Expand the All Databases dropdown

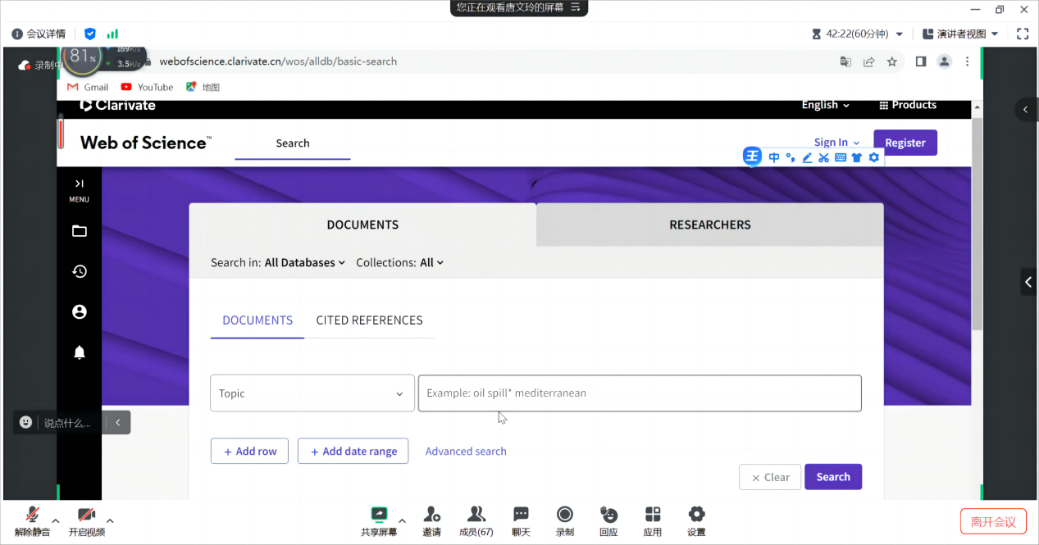[x=304, y=263]
